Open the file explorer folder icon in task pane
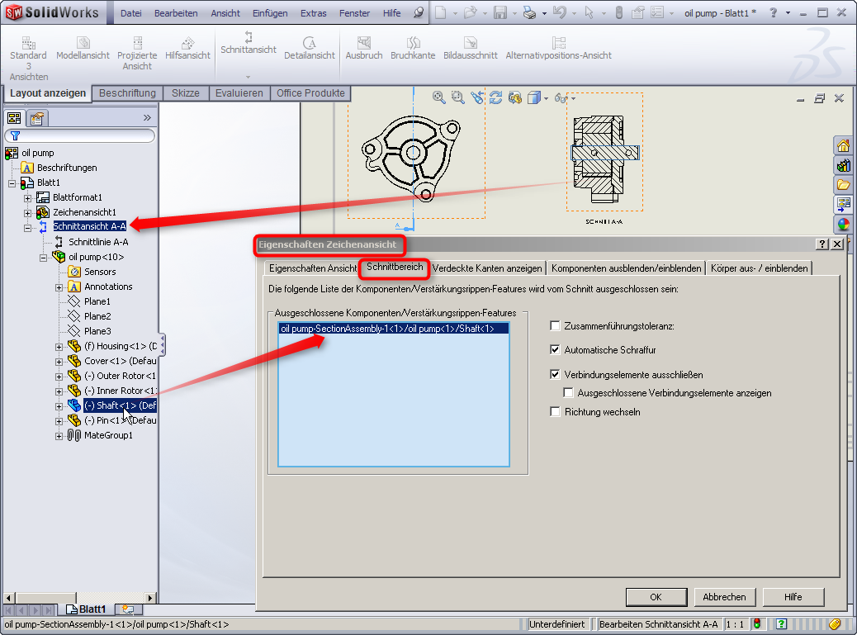This screenshot has height=635, width=857. click(843, 185)
